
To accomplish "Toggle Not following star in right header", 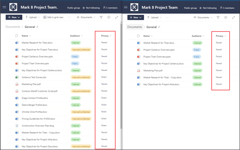I will (201, 8).
